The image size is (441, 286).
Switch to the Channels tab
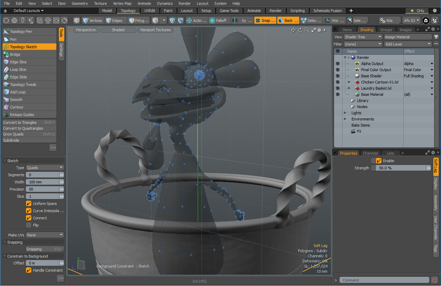pos(370,153)
